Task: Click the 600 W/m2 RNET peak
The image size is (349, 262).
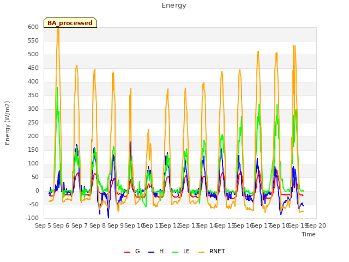Action: (58, 28)
